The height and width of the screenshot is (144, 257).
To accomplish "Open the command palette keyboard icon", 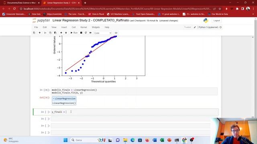I will (x=116, y=33).
